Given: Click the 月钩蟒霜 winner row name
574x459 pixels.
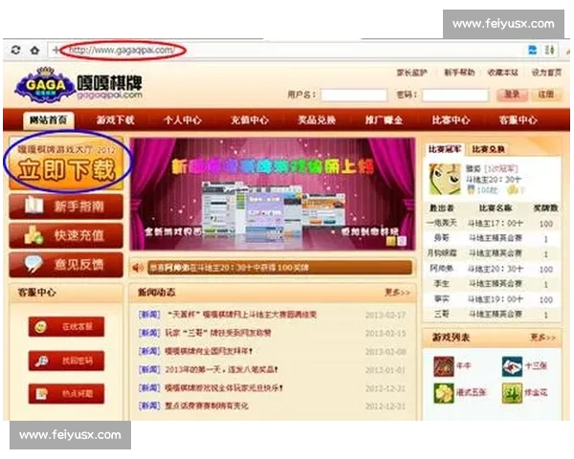Looking at the screenshot, I should (441, 252).
